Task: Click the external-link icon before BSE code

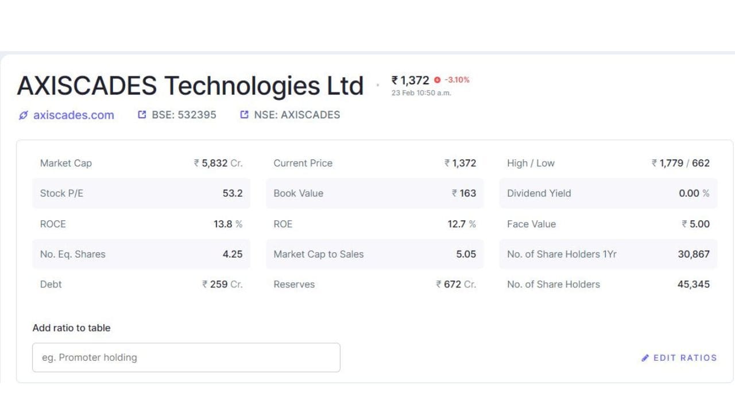Action: [142, 115]
